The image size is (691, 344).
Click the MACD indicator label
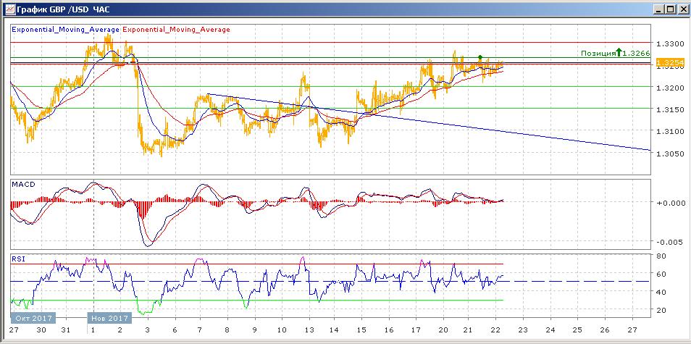[23, 184]
